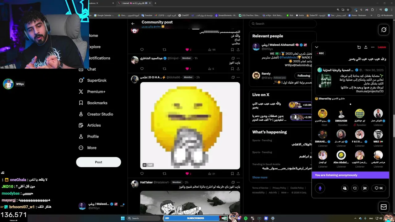Viewport: 395px width, 222px height.
Task: Join the live Space with +10.9K listeners
Action: pyautogui.click(x=301, y=105)
